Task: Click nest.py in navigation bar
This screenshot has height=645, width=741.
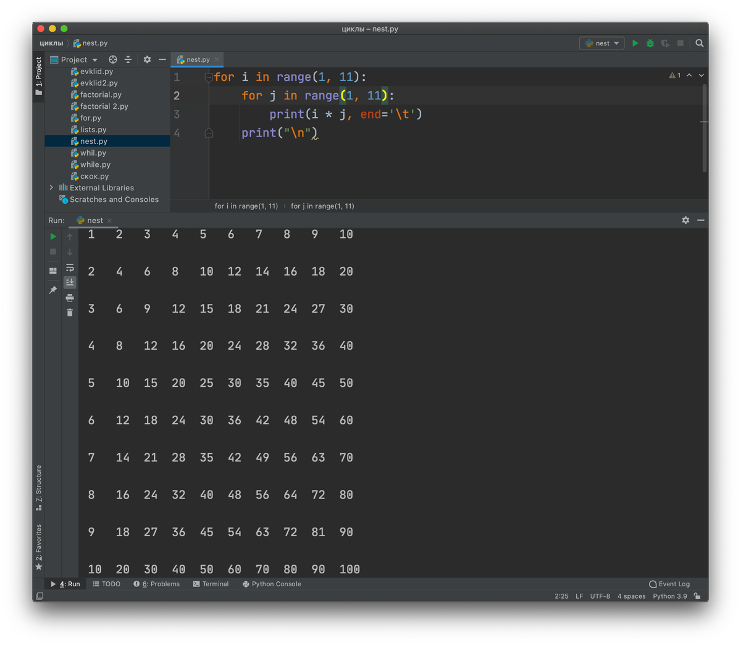Action: pos(90,43)
